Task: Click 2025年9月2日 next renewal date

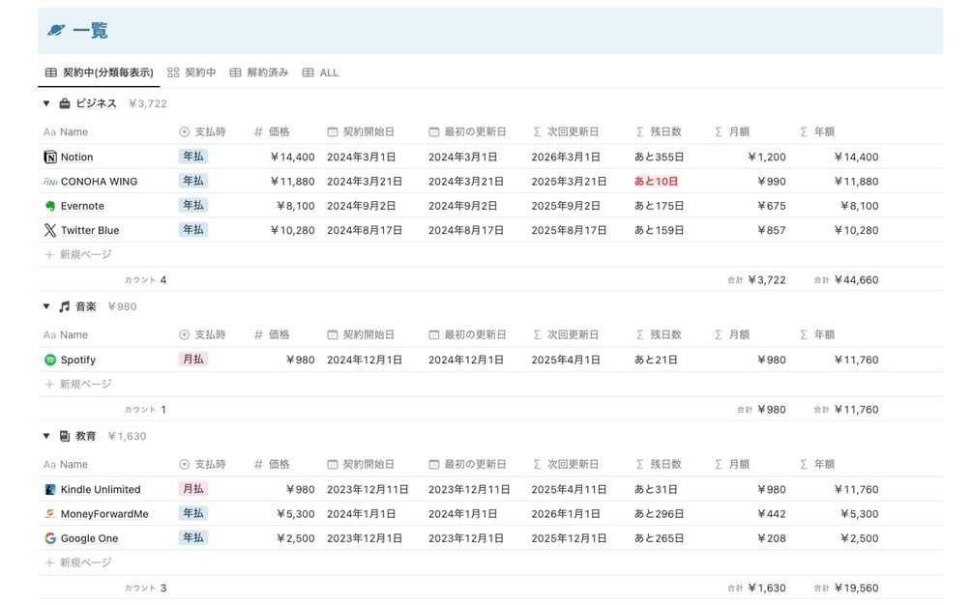Action: coord(566,206)
